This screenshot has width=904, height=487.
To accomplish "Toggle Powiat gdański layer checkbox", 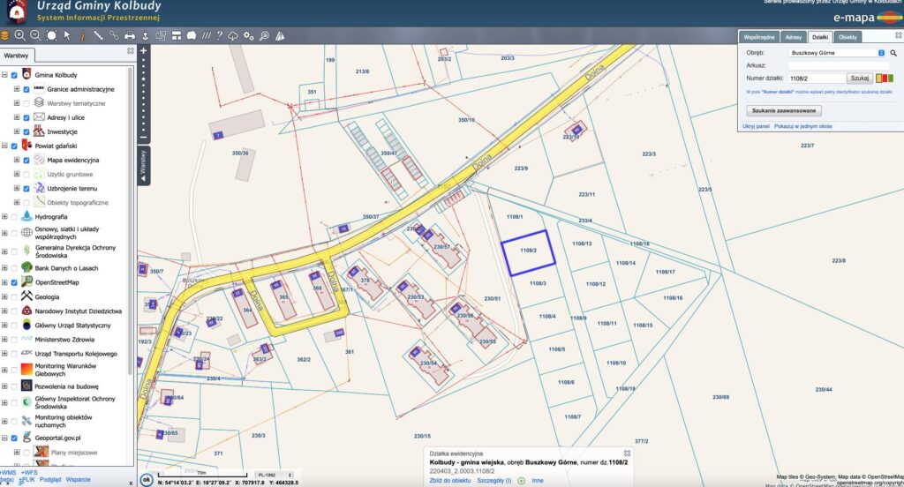I will (14, 146).
